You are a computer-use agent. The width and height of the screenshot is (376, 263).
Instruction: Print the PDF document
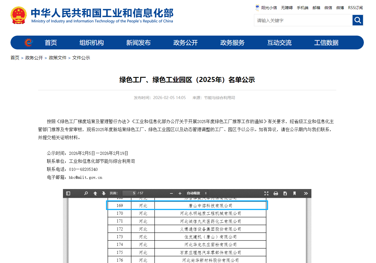[276, 193]
